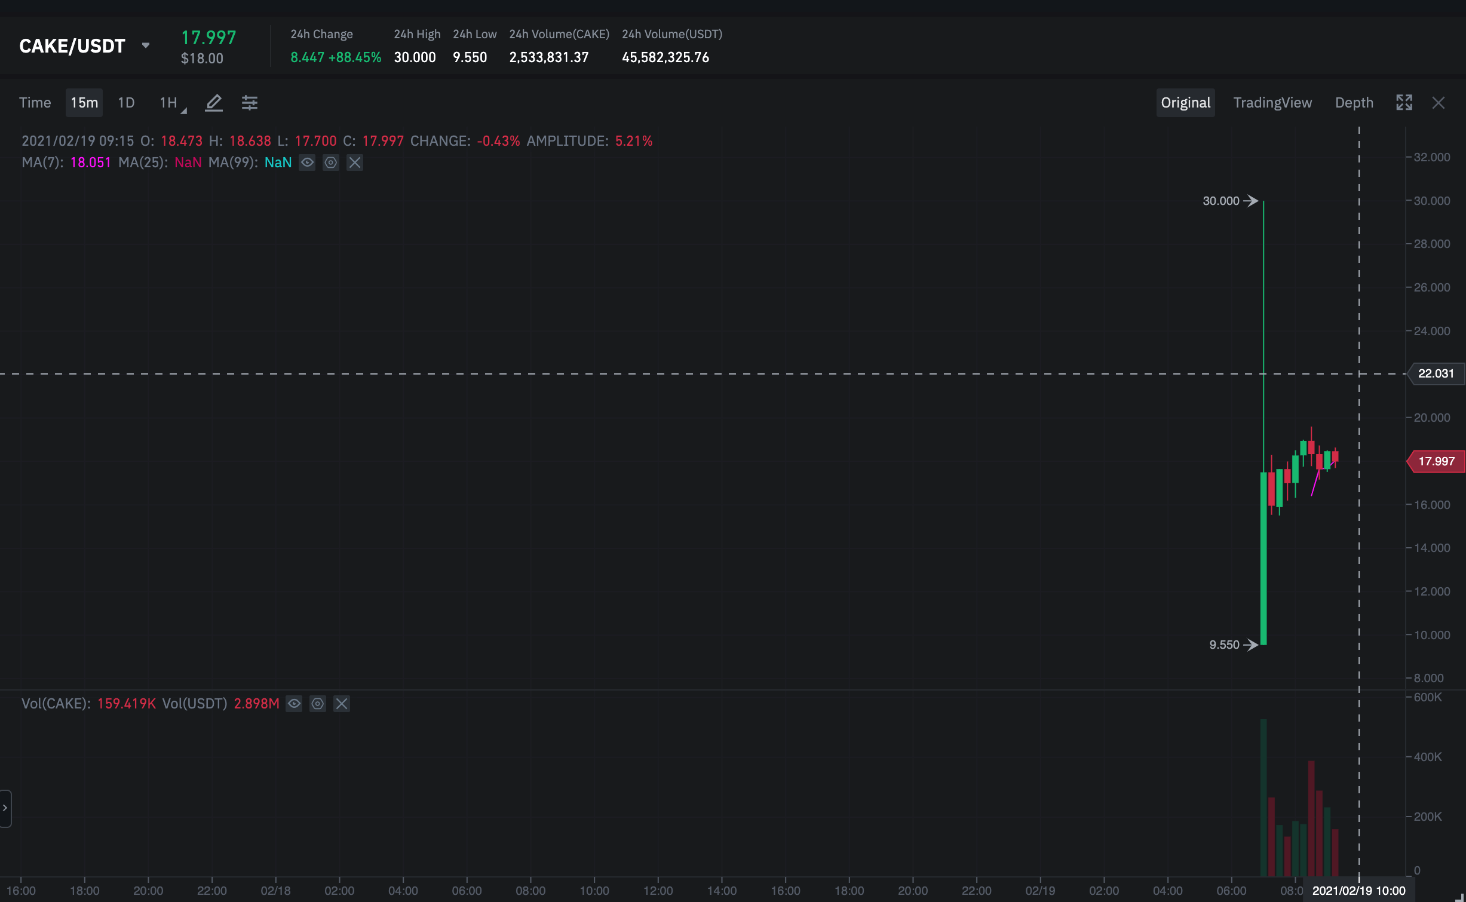Open the CAKE/USDT pair dropdown arrow
This screenshot has height=902, width=1466.
(145, 45)
